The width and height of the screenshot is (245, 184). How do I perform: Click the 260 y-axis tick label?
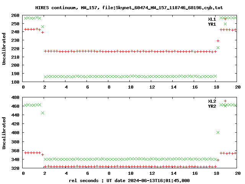point(15,15)
